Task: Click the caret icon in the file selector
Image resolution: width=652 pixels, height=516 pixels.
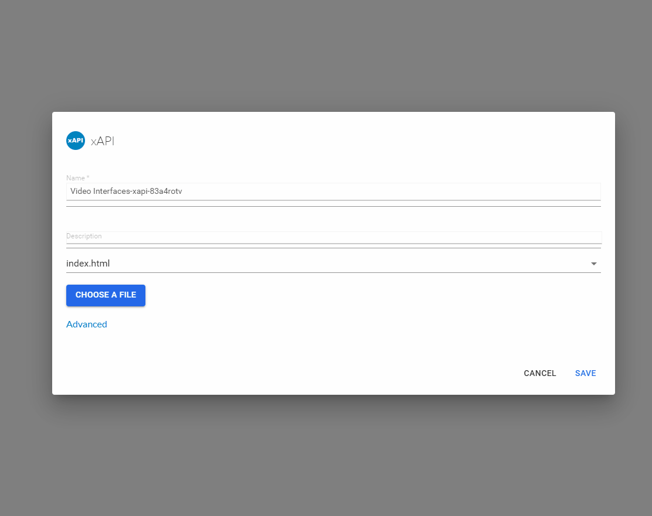Action: [x=594, y=264]
